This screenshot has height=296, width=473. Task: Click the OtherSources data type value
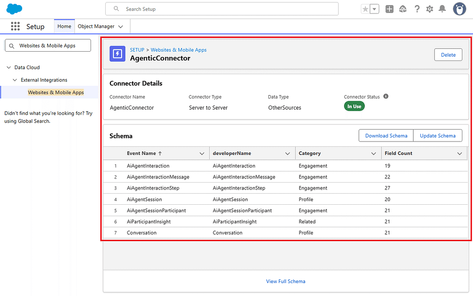point(285,108)
